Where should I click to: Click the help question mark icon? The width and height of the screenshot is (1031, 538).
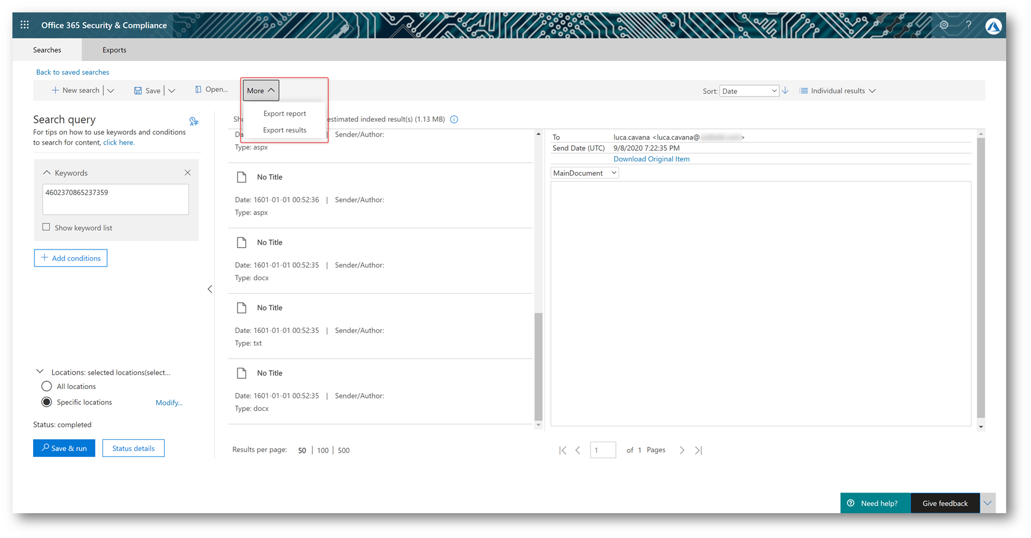tap(969, 25)
